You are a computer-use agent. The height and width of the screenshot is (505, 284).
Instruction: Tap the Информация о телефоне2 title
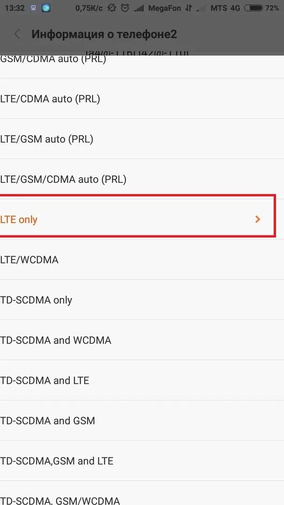point(104,34)
